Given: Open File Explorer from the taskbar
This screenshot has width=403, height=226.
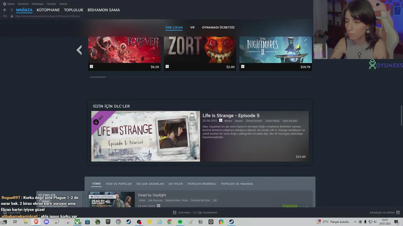Looking at the screenshot, I should [x=26, y=222].
